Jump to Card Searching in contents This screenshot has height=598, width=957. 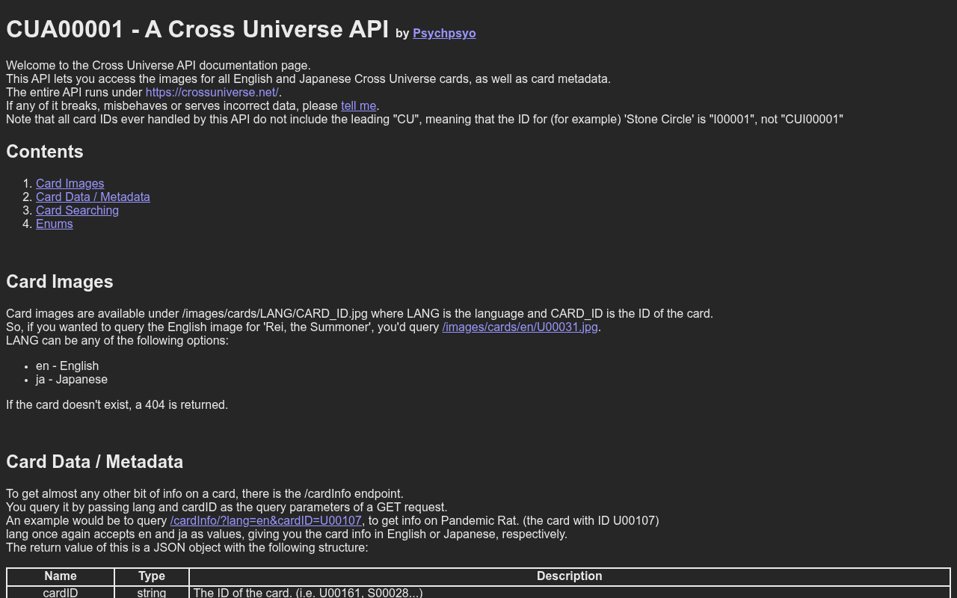coord(77,210)
